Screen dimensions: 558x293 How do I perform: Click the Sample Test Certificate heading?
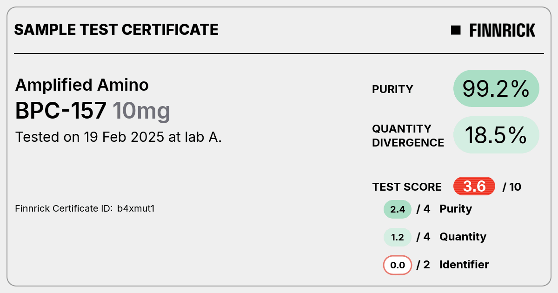pos(116,30)
